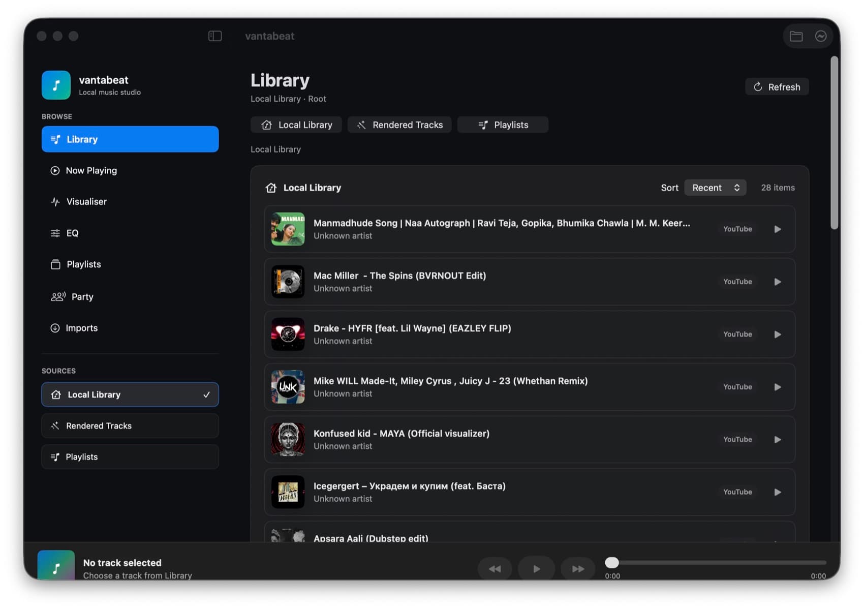Screen dimensions: 864x609
Task: Play the 23 Whethan Remix track
Action: [778, 387]
